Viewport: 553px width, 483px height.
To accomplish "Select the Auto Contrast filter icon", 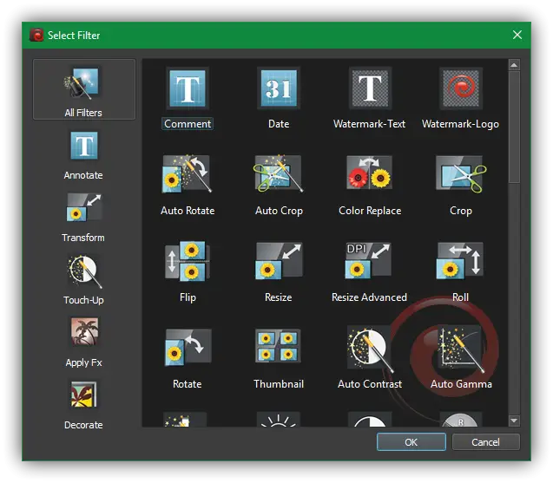I will tap(370, 349).
